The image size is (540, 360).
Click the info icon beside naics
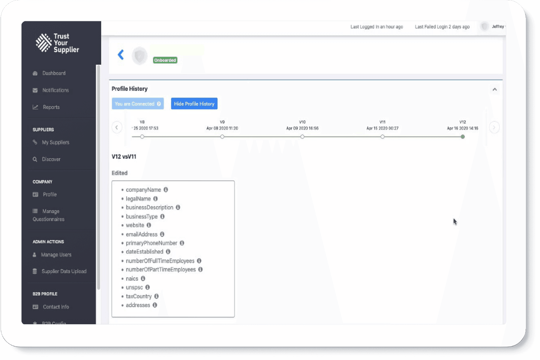[x=143, y=278]
